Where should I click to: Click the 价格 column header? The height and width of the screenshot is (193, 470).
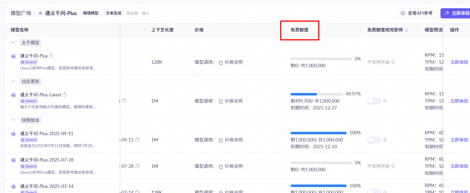pos(199,30)
